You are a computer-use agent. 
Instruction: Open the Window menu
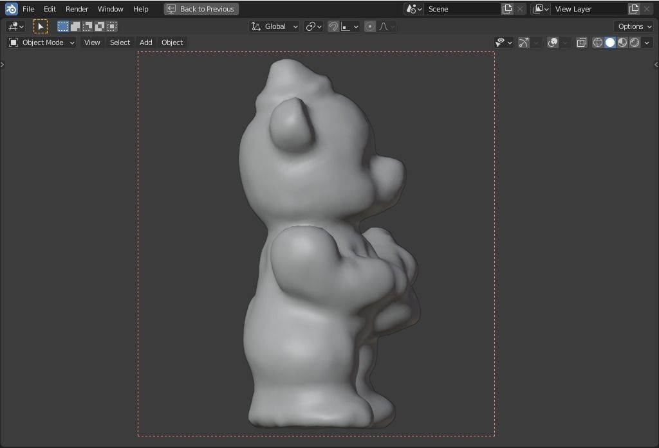coord(111,9)
